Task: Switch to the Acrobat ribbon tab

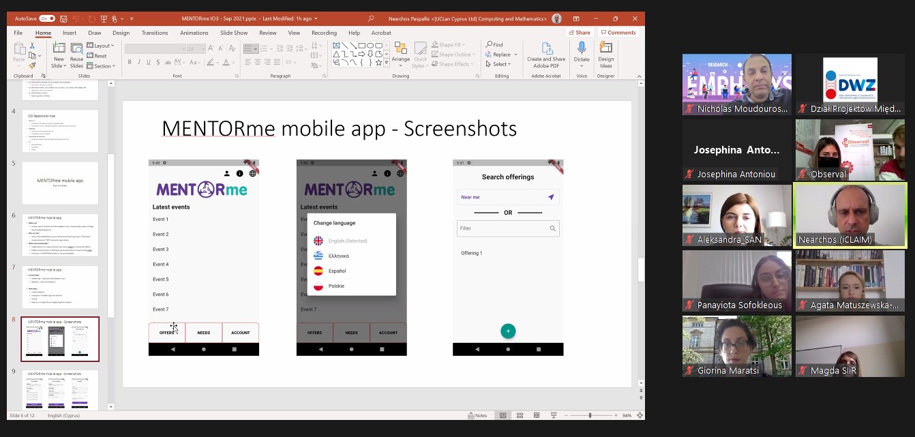Action: [x=381, y=33]
